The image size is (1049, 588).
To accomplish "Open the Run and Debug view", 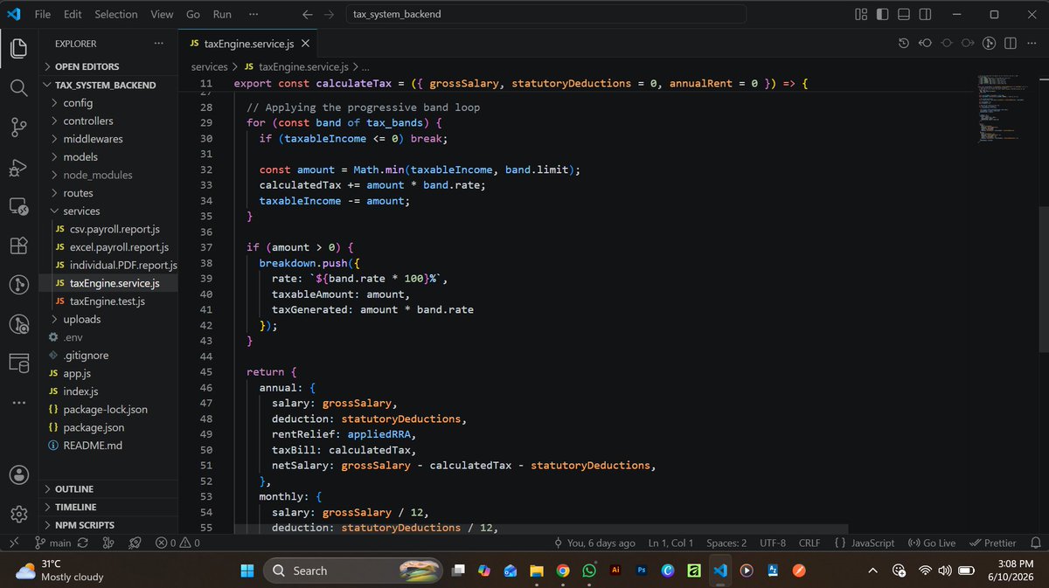I will coord(18,168).
